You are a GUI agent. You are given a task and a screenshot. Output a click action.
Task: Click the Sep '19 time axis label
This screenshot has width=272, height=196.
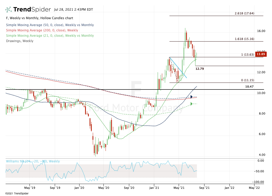55,188
